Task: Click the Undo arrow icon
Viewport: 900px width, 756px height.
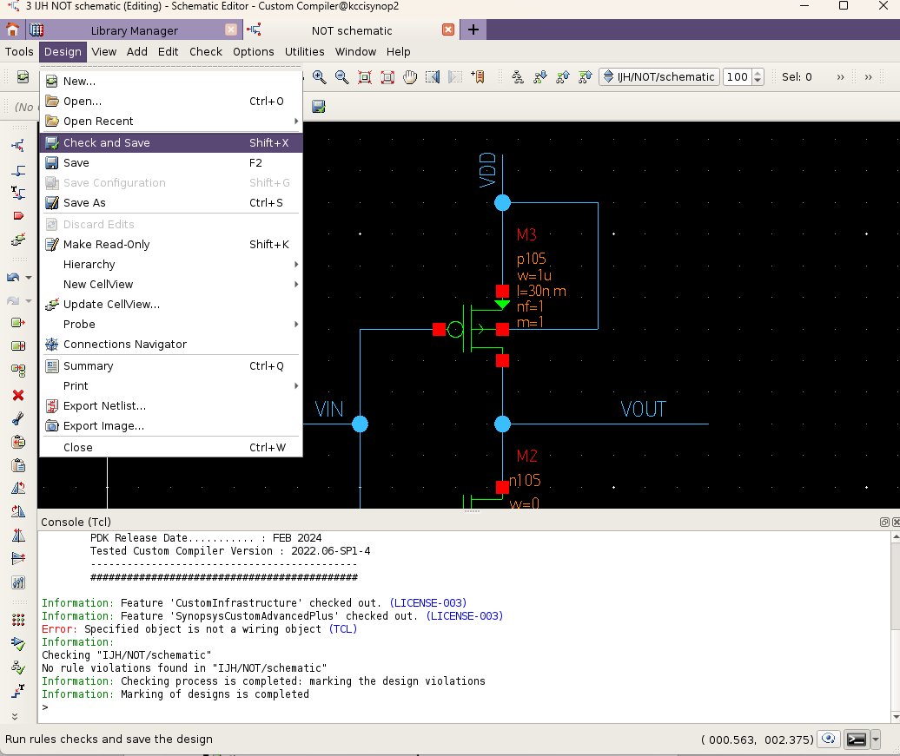Action: click(x=13, y=277)
